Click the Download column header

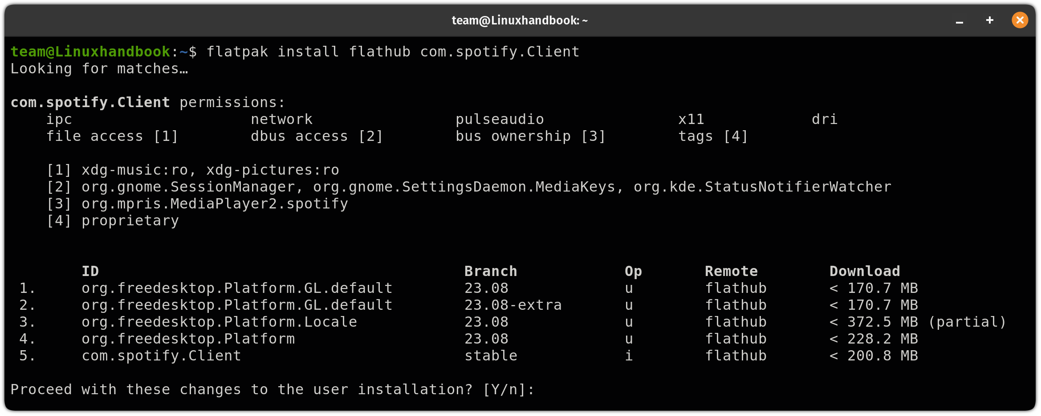864,271
